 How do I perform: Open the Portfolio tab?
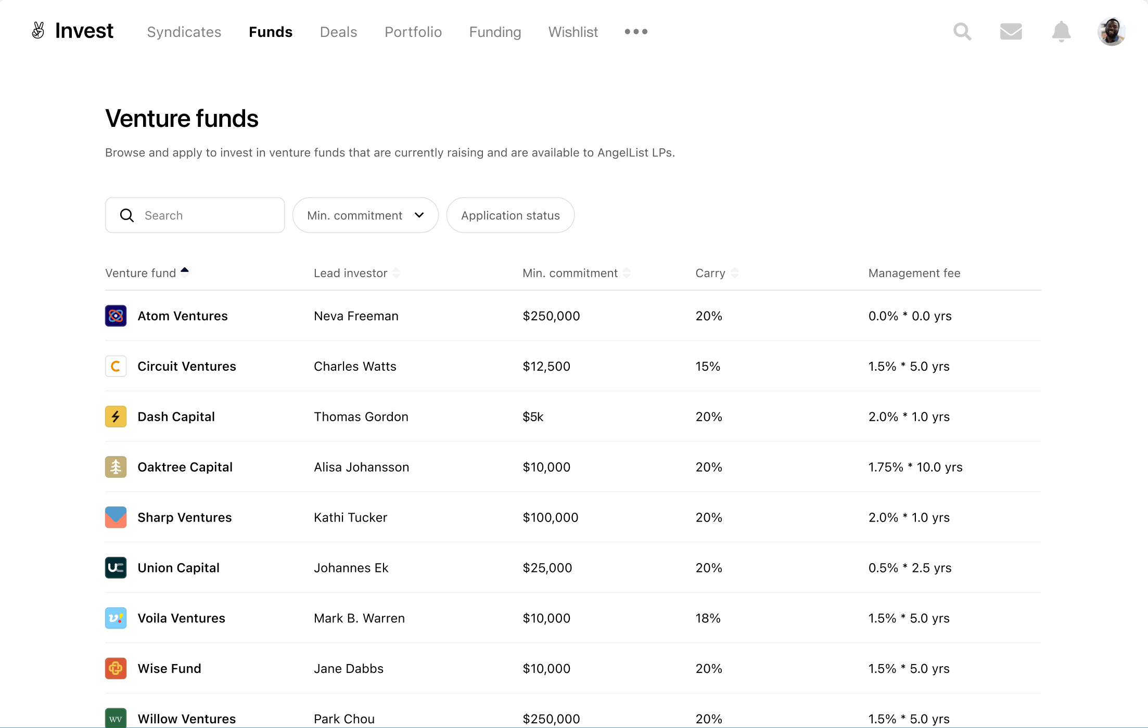click(413, 32)
